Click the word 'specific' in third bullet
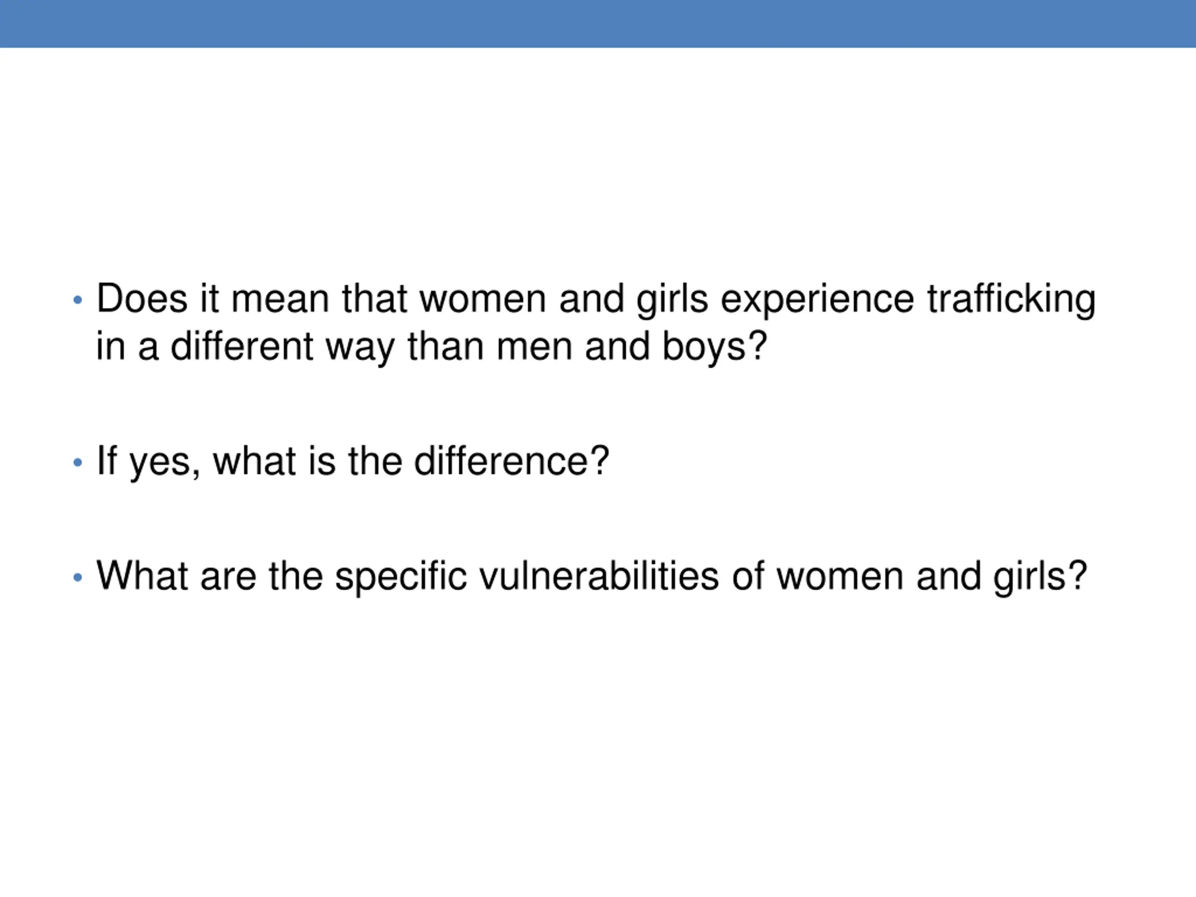This screenshot has height=897, width=1196. pos(401,577)
